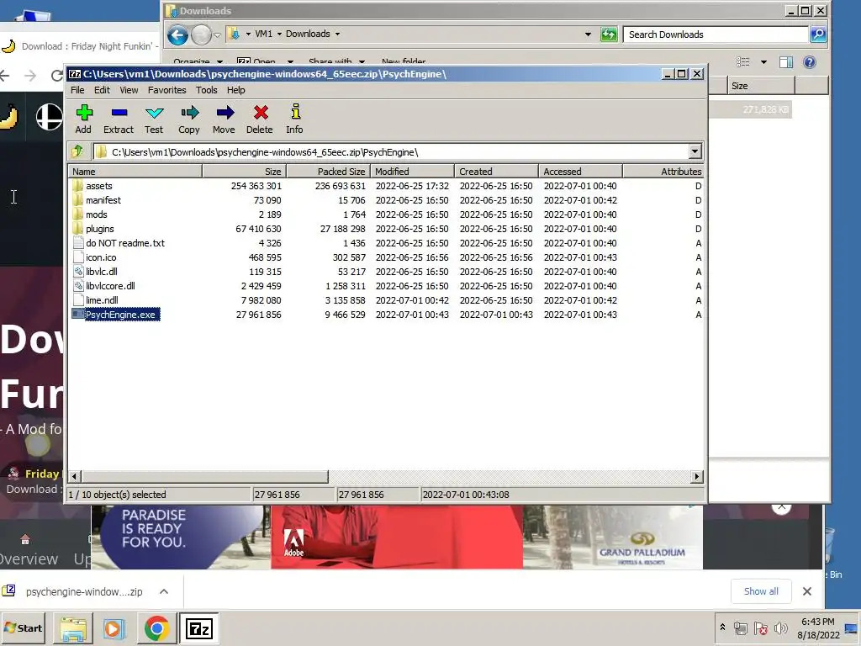861x646 pixels.
Task: Select the assets folder icon
Action: pyautogui.click(x=78, y=186)
